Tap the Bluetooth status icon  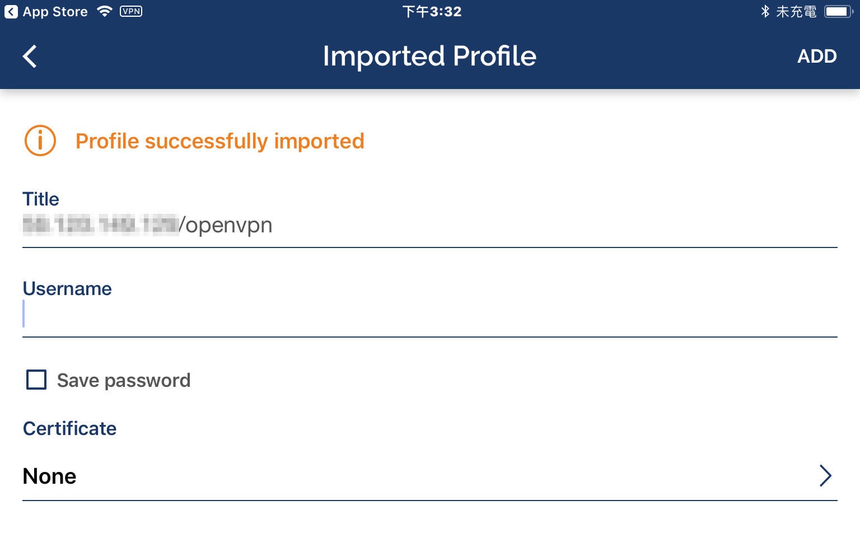(x=765, y=11)
